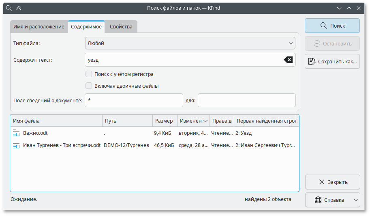Click the Тургенев document file icon
The width and height of the screenshot is (370, 216).
point(16,145)
